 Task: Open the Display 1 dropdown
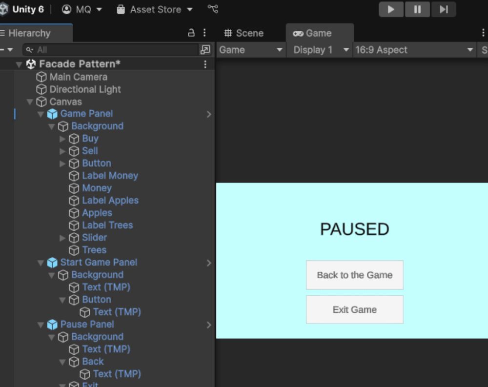[321, 50]
